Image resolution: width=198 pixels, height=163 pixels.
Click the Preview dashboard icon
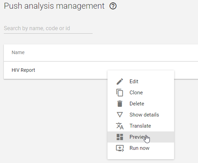pos(120,137)
